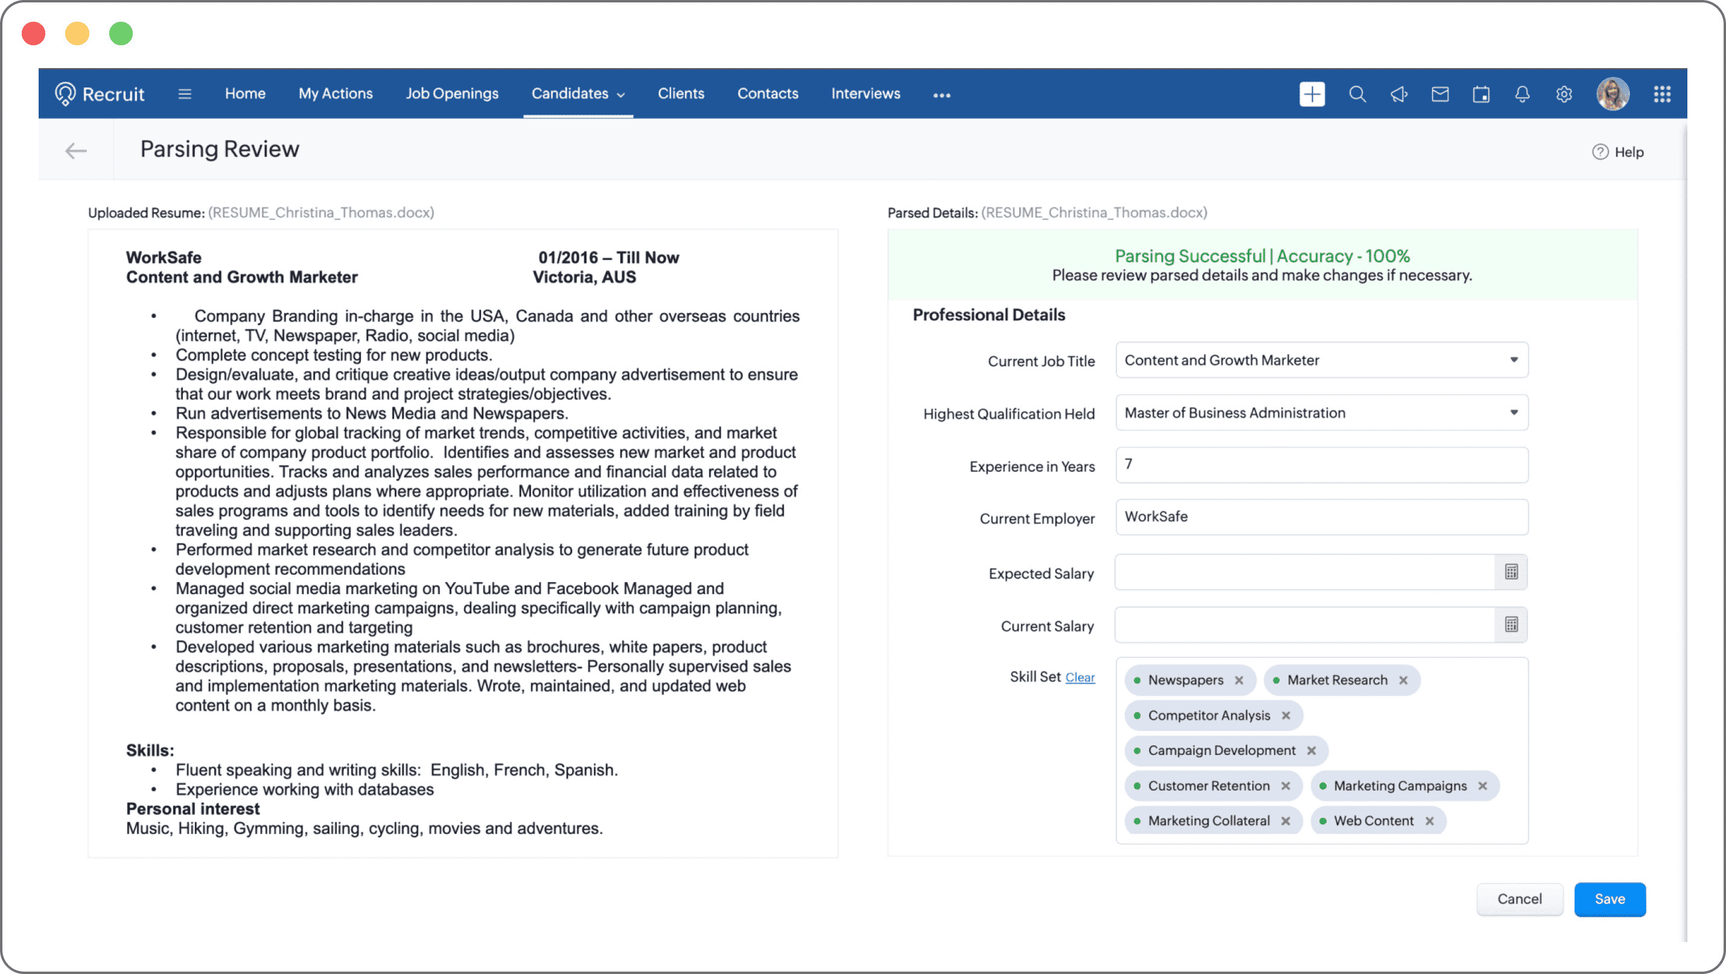Click the Help question mark icon
This screenshot has height=974, width=1726.
[1600, 152]
